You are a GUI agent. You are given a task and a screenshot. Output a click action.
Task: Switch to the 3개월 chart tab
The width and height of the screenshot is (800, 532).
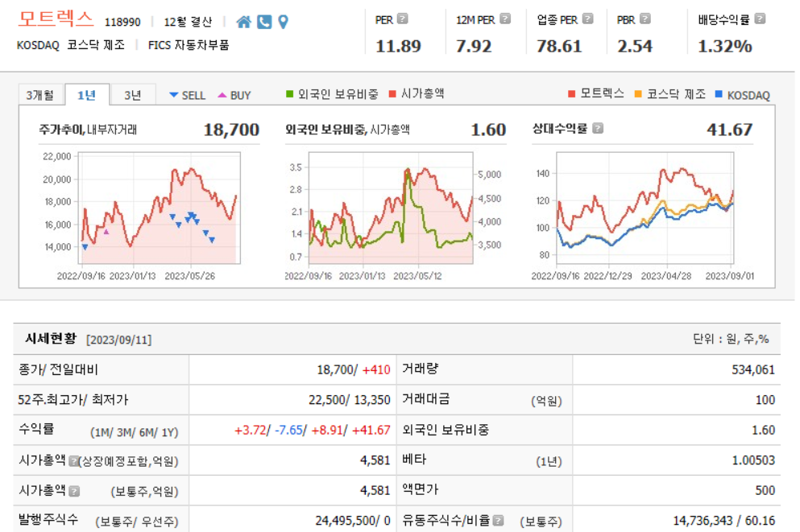tap(40, 94)
